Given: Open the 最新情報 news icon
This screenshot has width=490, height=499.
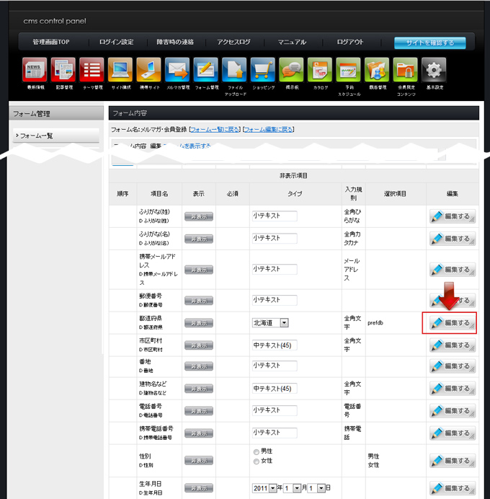Looking at the screenshot, I should click(x=35, y=71).
